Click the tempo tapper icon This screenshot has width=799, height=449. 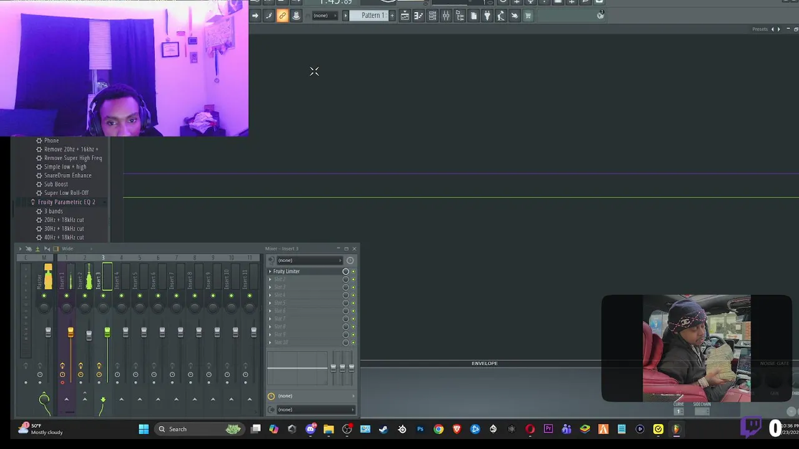(501, 16)
